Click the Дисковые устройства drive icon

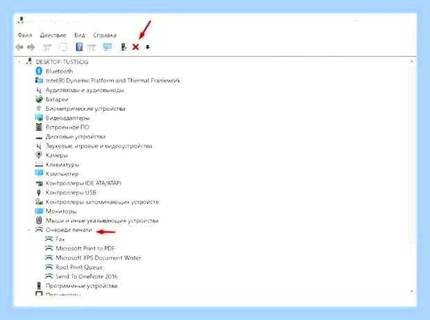click(39, 137)
